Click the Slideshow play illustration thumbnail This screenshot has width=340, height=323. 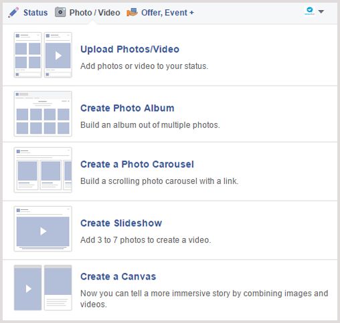tap(43, 229)
